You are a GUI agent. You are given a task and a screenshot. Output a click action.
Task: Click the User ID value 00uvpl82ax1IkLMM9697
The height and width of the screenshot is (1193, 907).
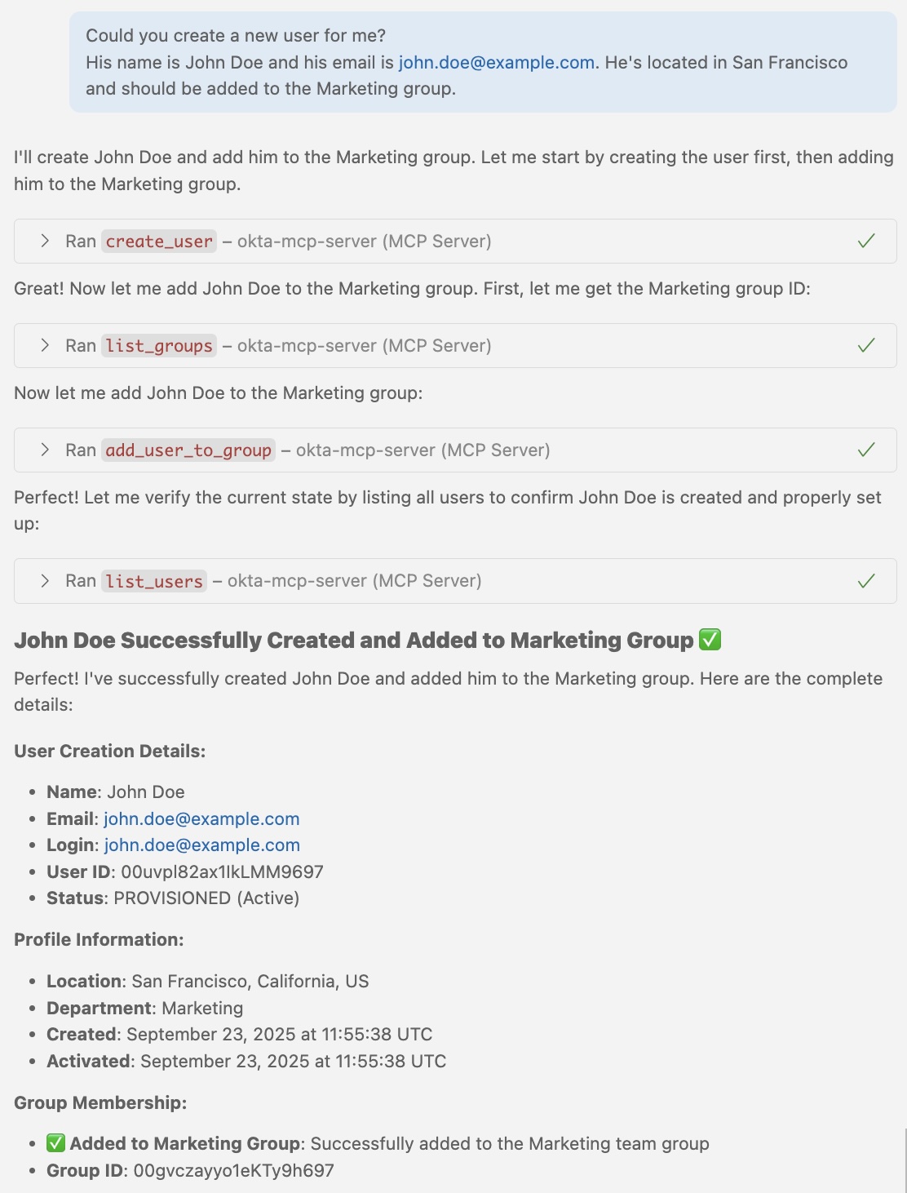point(222,872)
